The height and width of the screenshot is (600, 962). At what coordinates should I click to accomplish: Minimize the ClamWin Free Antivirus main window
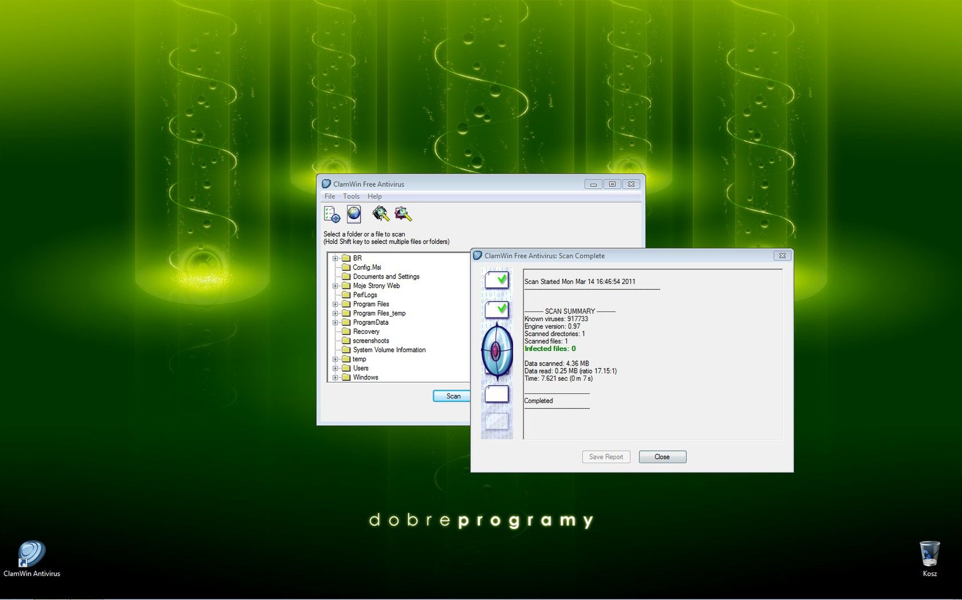click(x=593, y=184)
